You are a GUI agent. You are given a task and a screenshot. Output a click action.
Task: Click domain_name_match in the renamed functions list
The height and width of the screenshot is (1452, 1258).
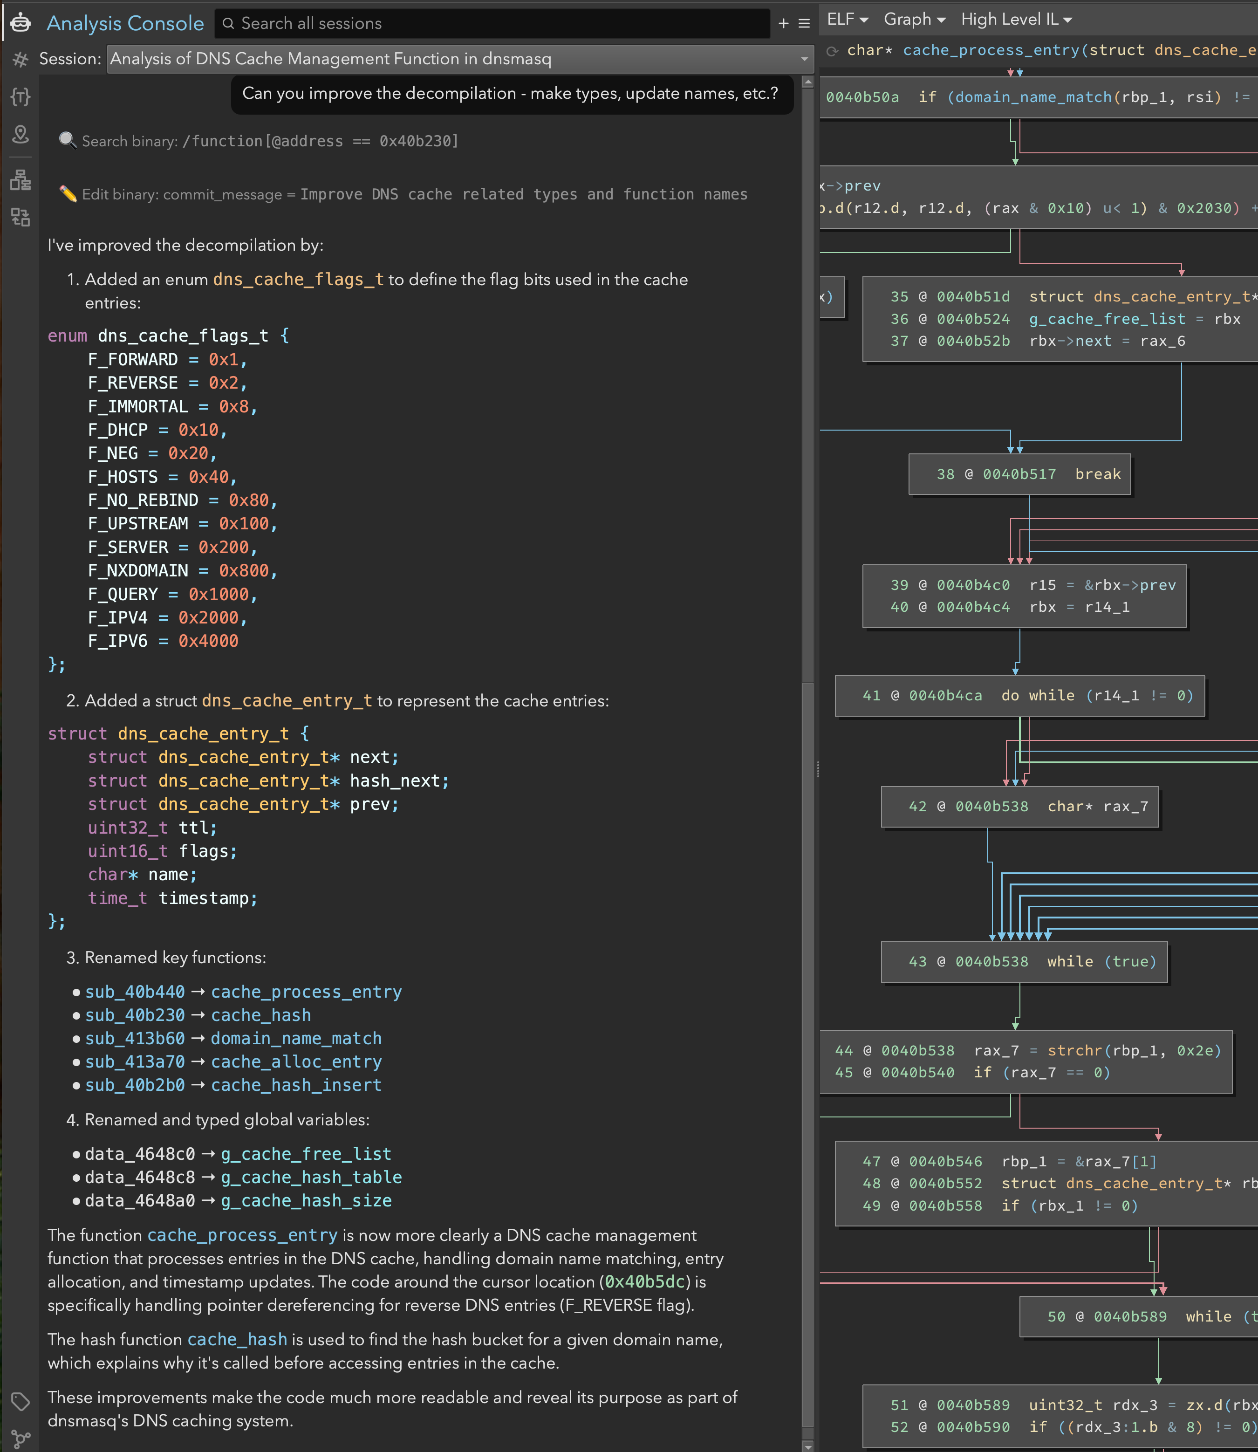pos(296,1038)
